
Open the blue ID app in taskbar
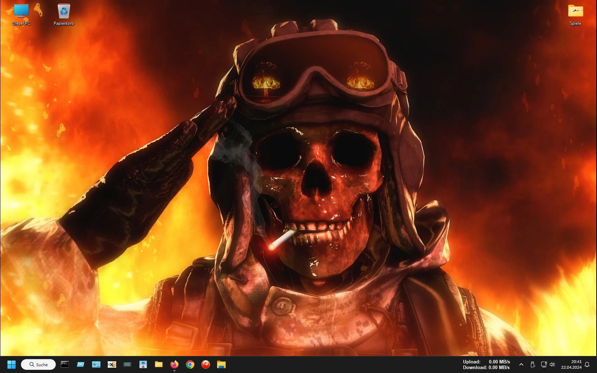point(143,364)
